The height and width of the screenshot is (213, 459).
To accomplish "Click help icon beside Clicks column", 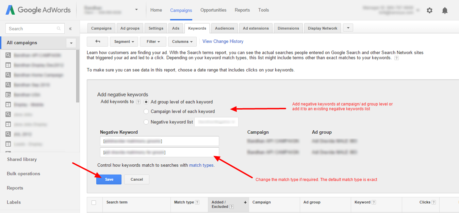I will click(x=434, y=202).
